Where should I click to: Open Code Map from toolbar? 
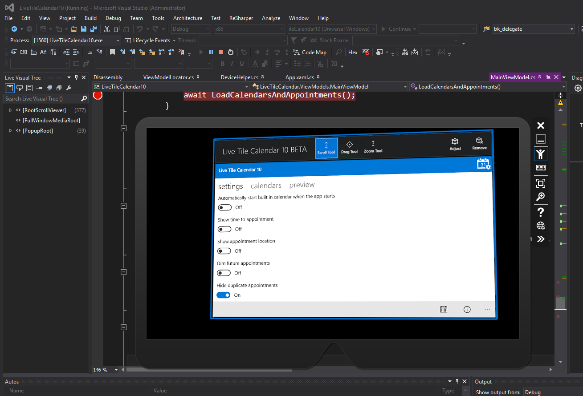[310, 52]
